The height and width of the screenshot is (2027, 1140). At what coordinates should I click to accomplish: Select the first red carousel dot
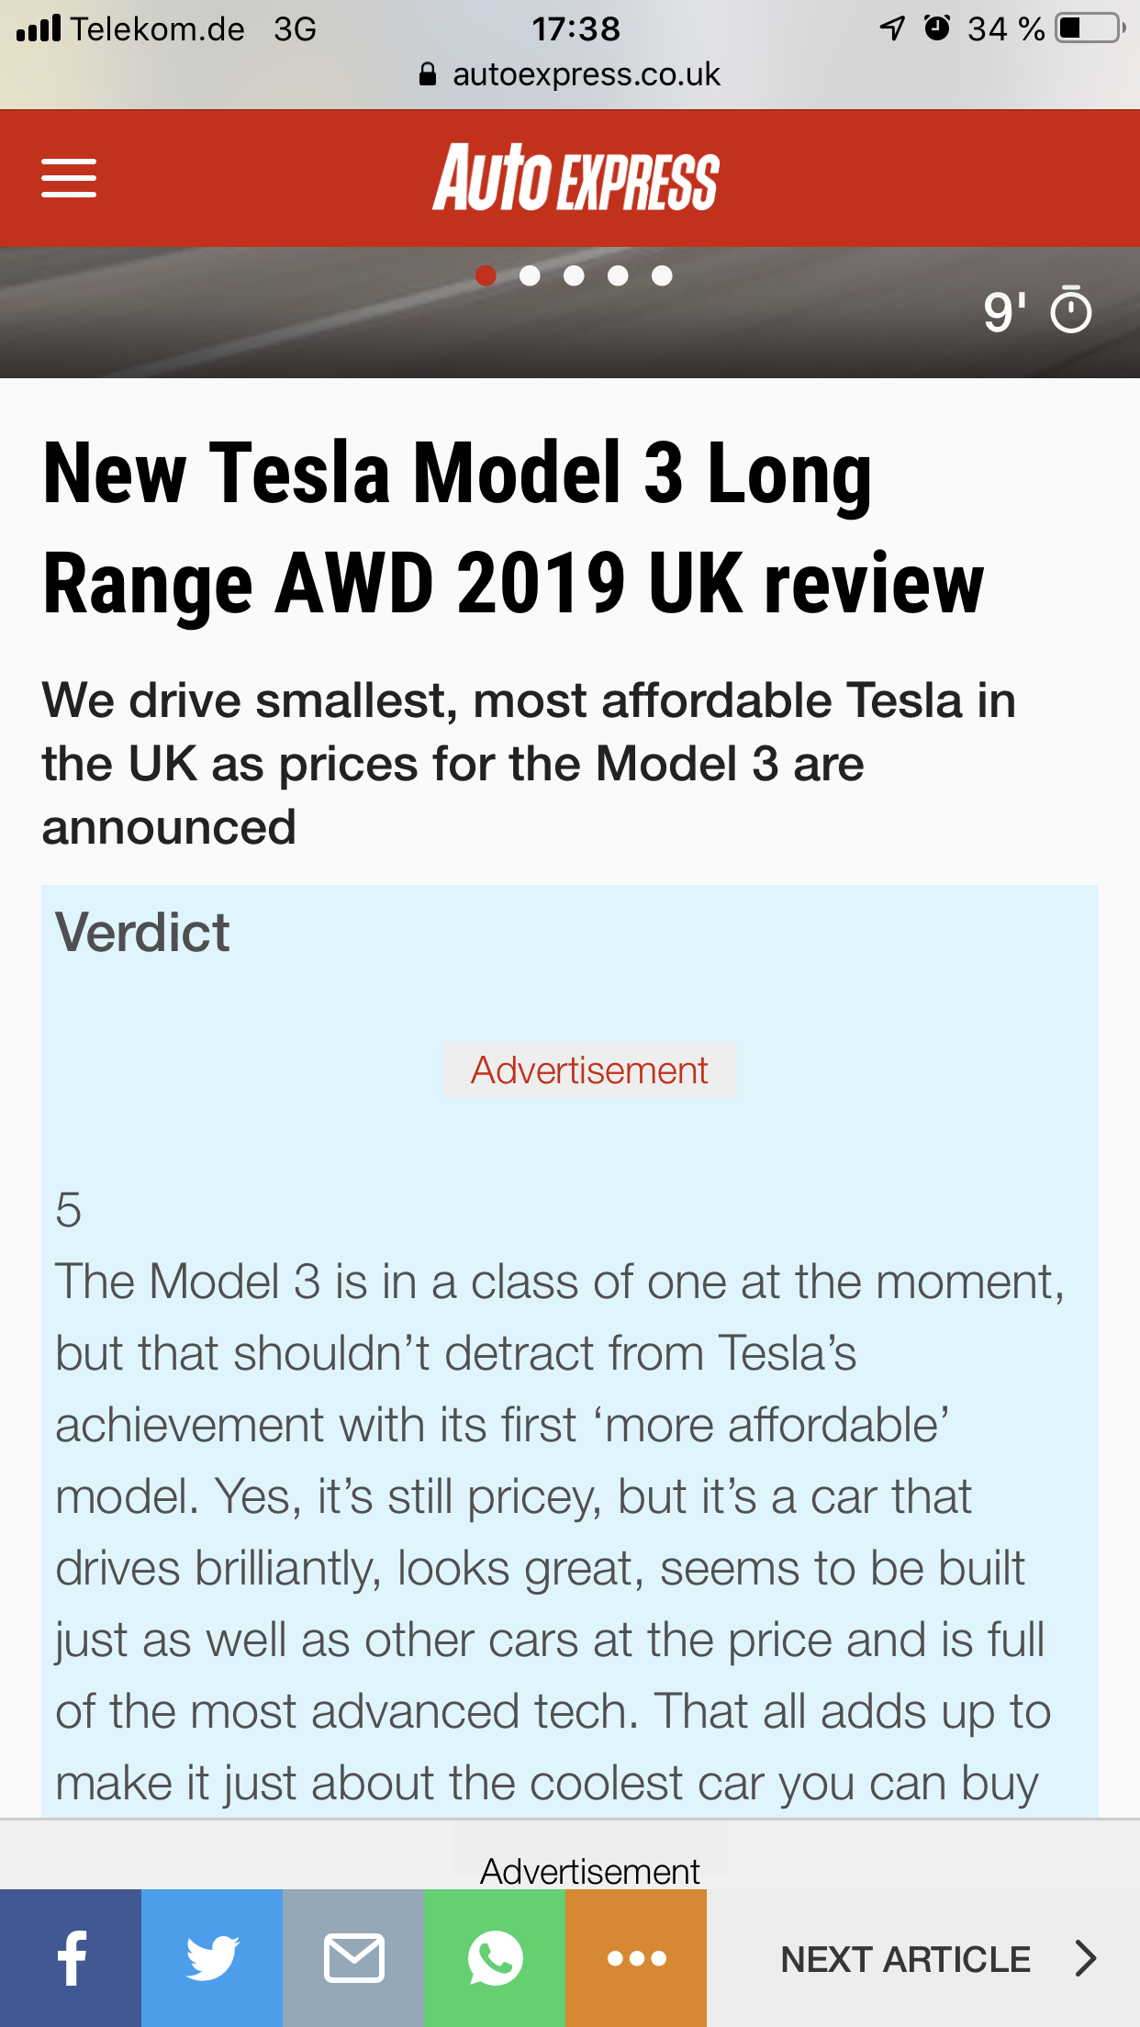[x=486, y=275]
